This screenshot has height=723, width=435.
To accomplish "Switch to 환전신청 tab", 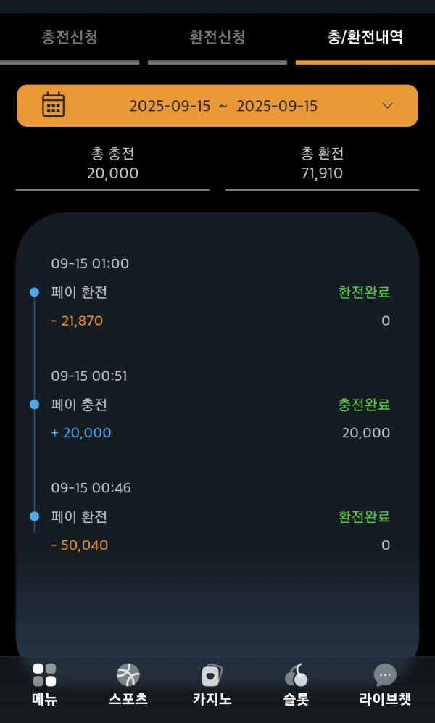I will [x=217, y=38].
